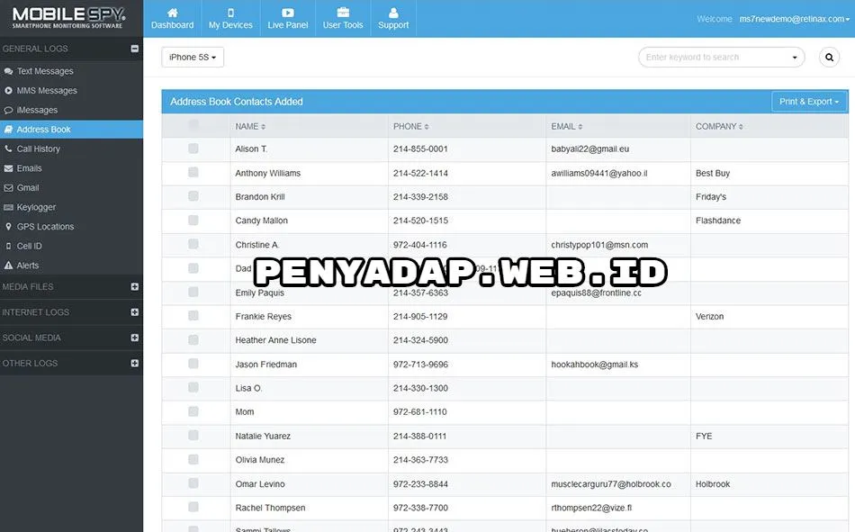Check the Anthony Williams row checkbox

click(193, 173)
